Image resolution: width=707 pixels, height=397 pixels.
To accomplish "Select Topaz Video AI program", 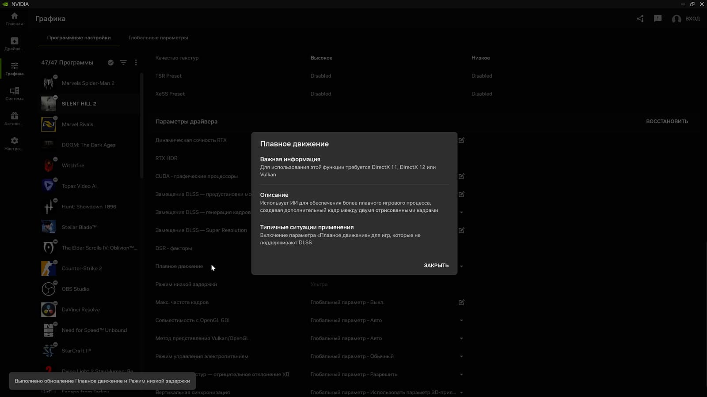I will click(90, 186).
